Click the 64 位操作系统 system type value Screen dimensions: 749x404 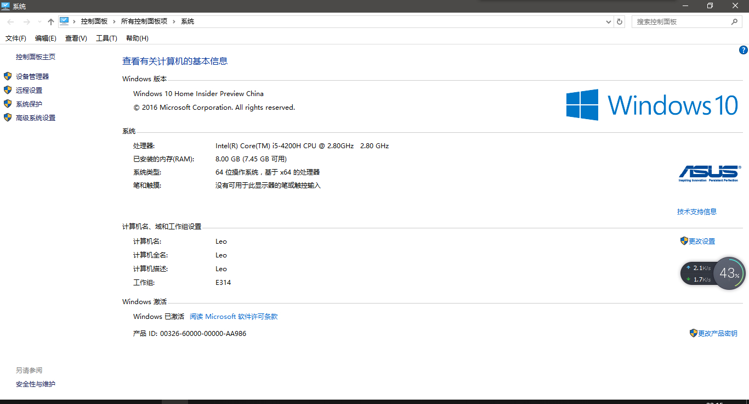268,172
